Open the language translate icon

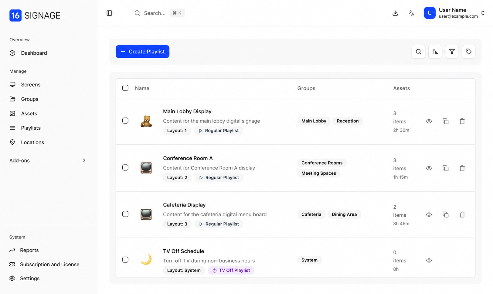click(411, 13)
